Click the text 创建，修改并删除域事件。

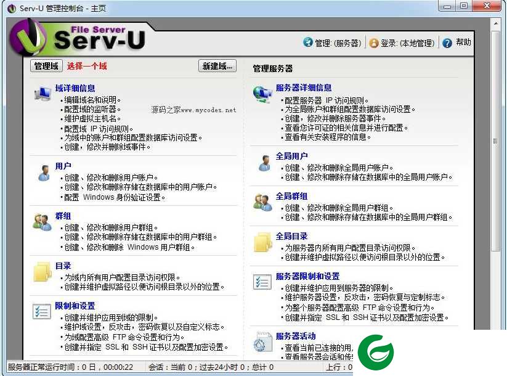tap(107, 147)
